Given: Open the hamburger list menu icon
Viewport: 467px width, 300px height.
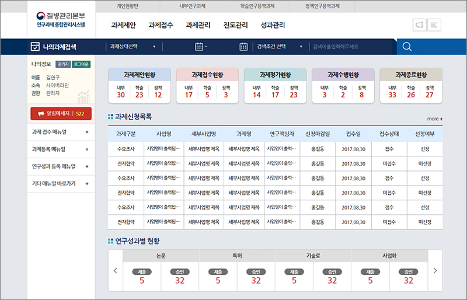Looking at the screenshot, I should click(434, 25).
